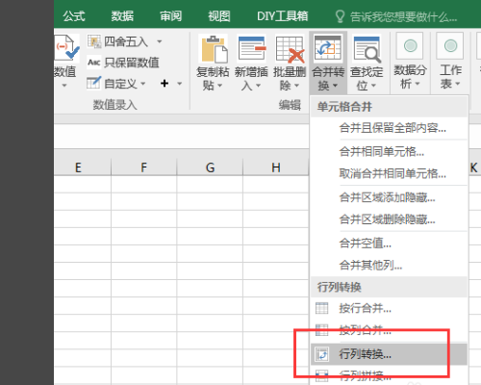Expand the 批量删除 dropdown

pyautogui.click(x=296, y=86)
